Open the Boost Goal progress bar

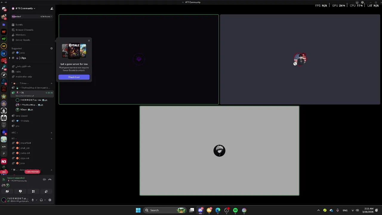click(x=32, y=16)
